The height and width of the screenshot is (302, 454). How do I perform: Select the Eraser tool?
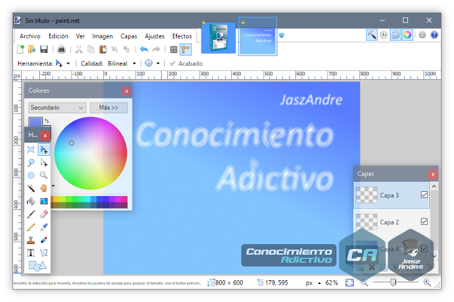[44, 214]
